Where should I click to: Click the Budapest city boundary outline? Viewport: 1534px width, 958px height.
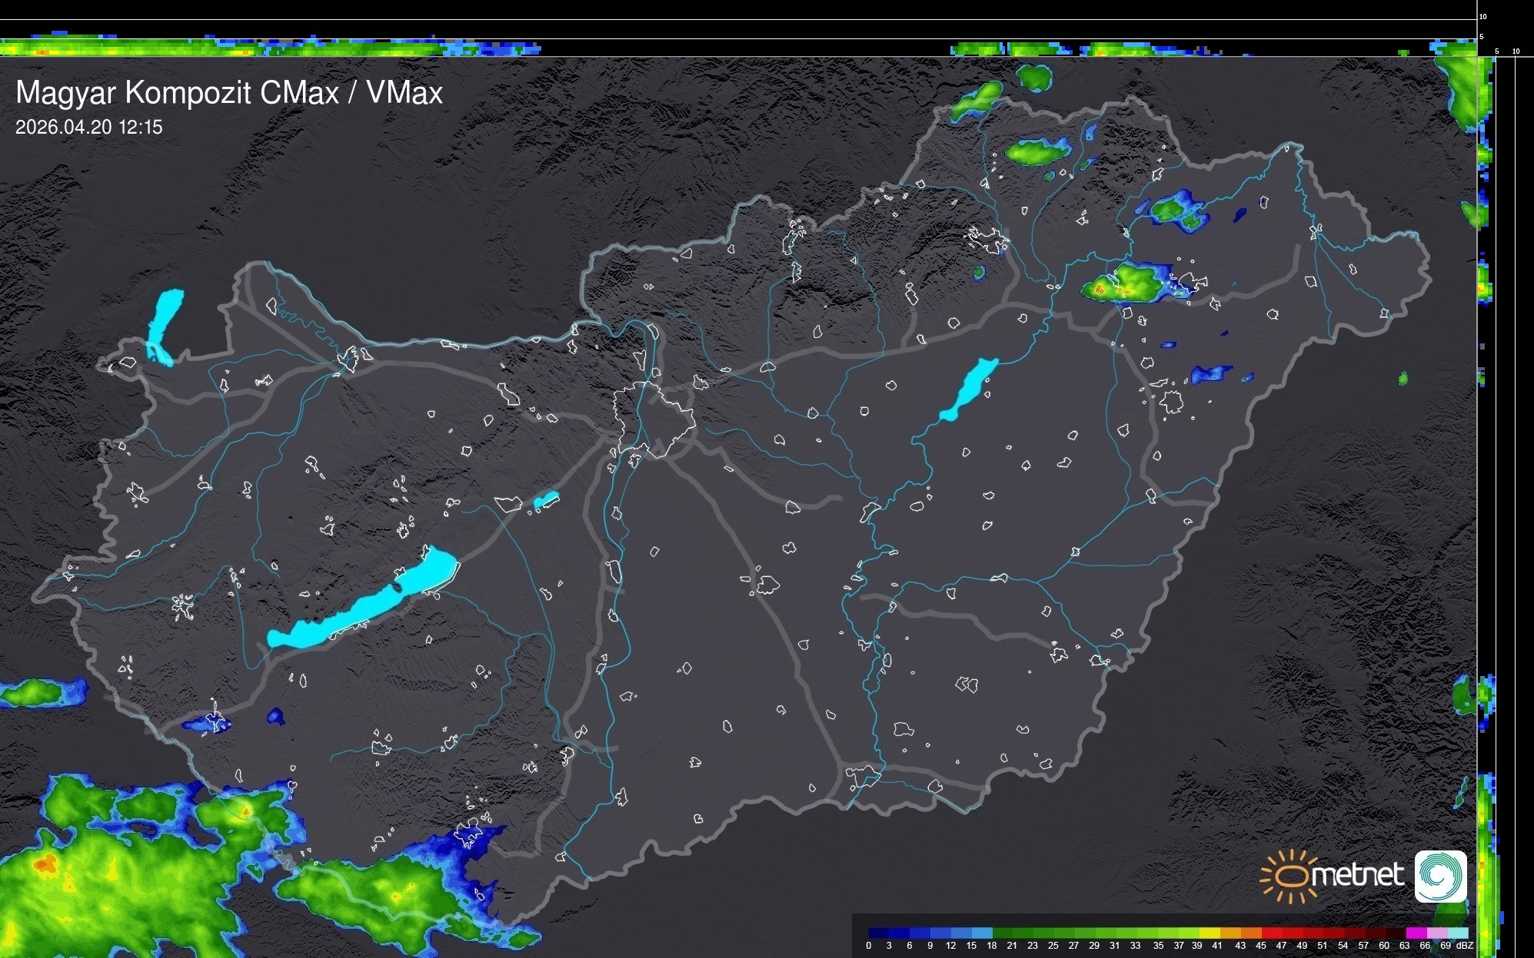(x=654, y=419)
